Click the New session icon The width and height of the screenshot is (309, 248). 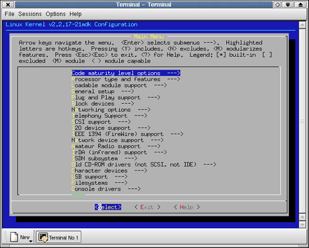click(14, 237)
